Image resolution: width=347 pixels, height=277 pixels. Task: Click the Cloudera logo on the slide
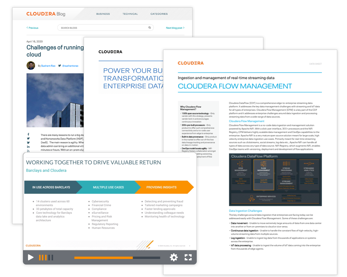point(33,245)
